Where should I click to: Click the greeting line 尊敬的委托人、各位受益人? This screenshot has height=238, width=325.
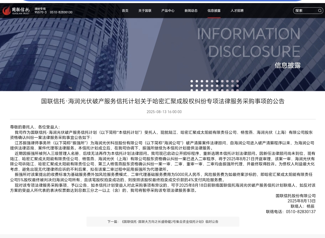click(x=35, y=127)
